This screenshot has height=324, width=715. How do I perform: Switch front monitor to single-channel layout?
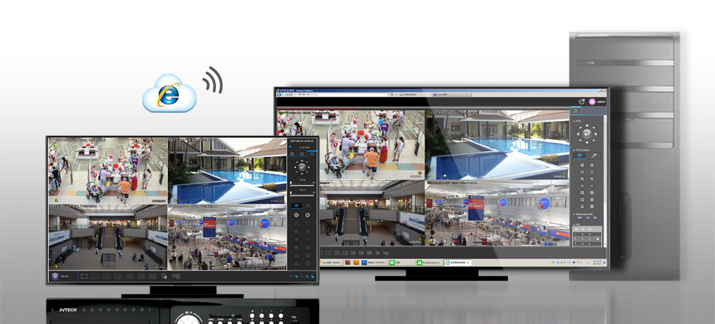[x=96, y=276]
